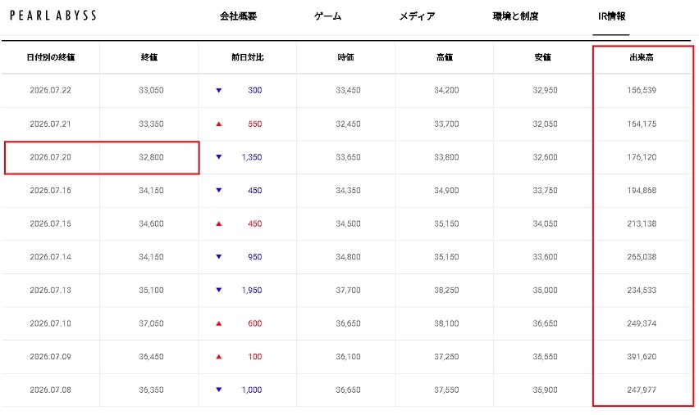Click the low price 32,950
The height and width of the screenshot is (415, 699).
545,90
